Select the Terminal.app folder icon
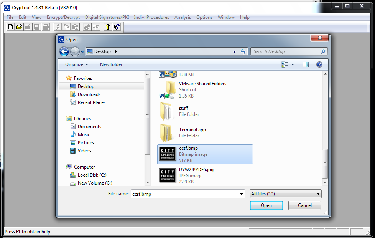 167,133
